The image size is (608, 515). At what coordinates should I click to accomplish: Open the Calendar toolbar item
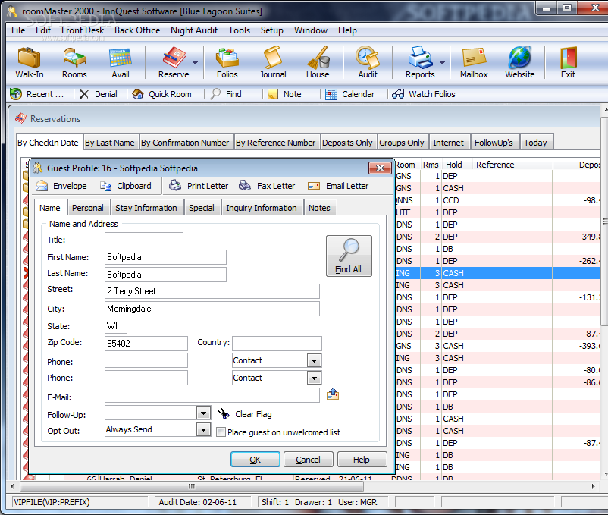tap(350, 94)
